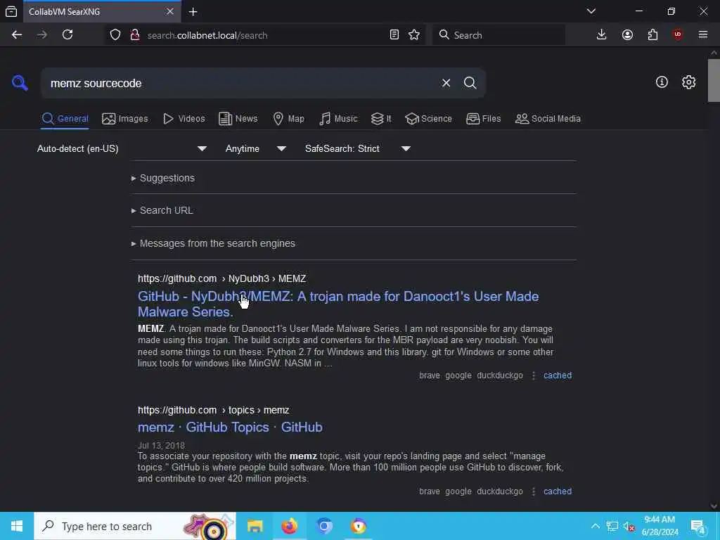Open tracking protection shield icon

click(115, 35)
